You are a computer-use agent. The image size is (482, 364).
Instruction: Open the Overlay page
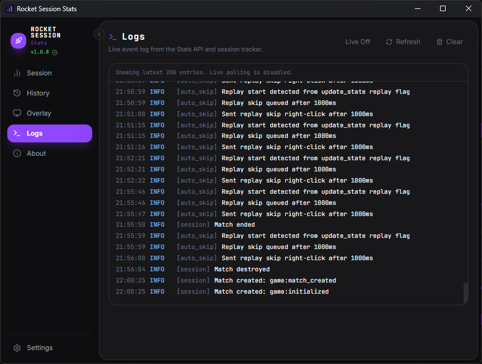50,113
